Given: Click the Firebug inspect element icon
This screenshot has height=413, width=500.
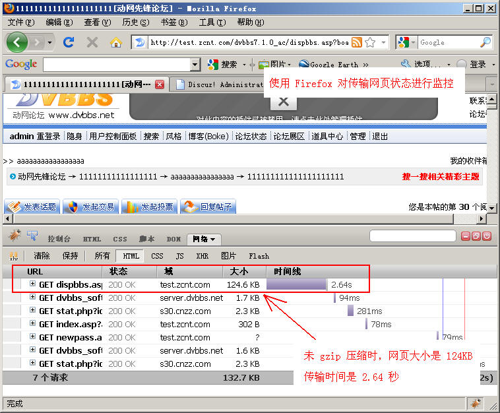Looking at the screenshot, I should [x=32, y=236].
